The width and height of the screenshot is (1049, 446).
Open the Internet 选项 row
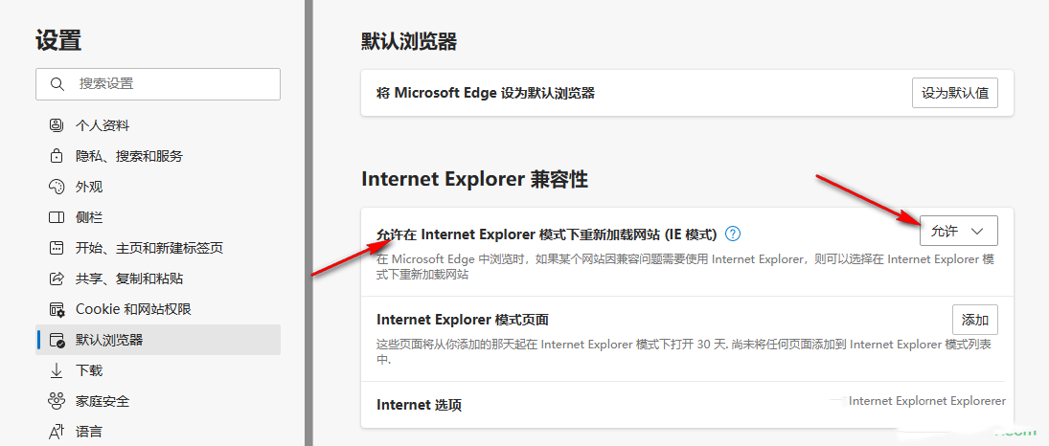tap(687, 405)
